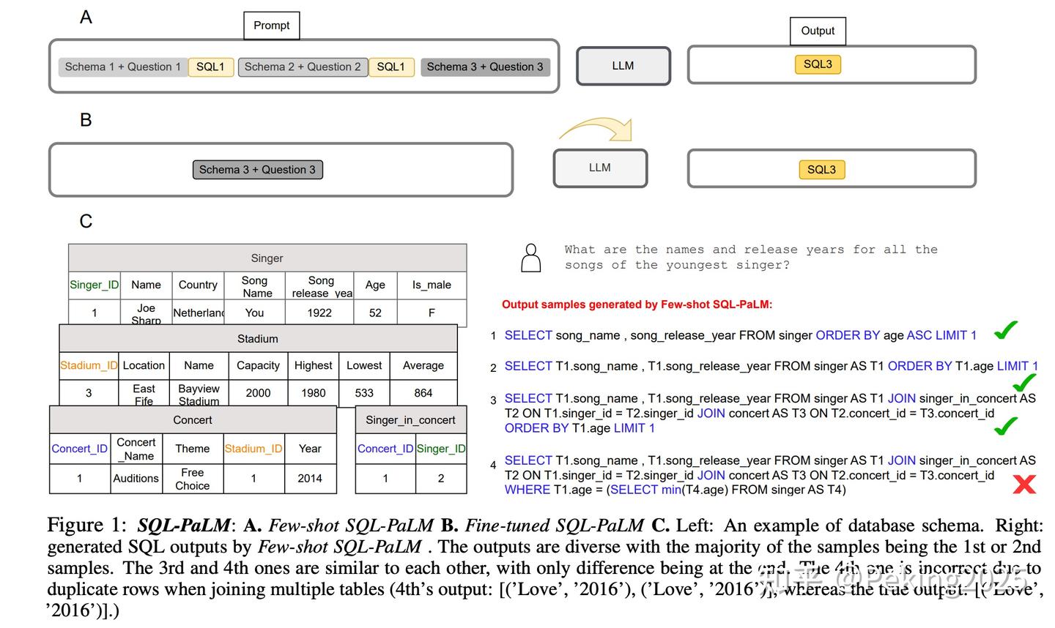Click the red X mark on sample 4
Viewport: 1055px width, 628px height.
[1023, 485]
